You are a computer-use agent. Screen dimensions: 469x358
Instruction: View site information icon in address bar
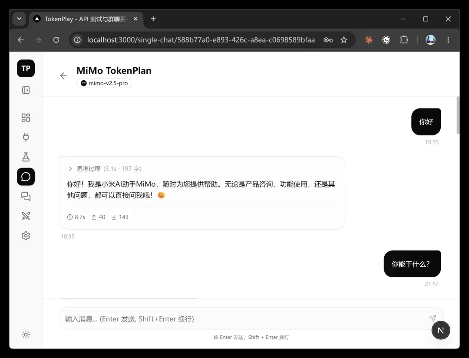(x=77, y=40)
